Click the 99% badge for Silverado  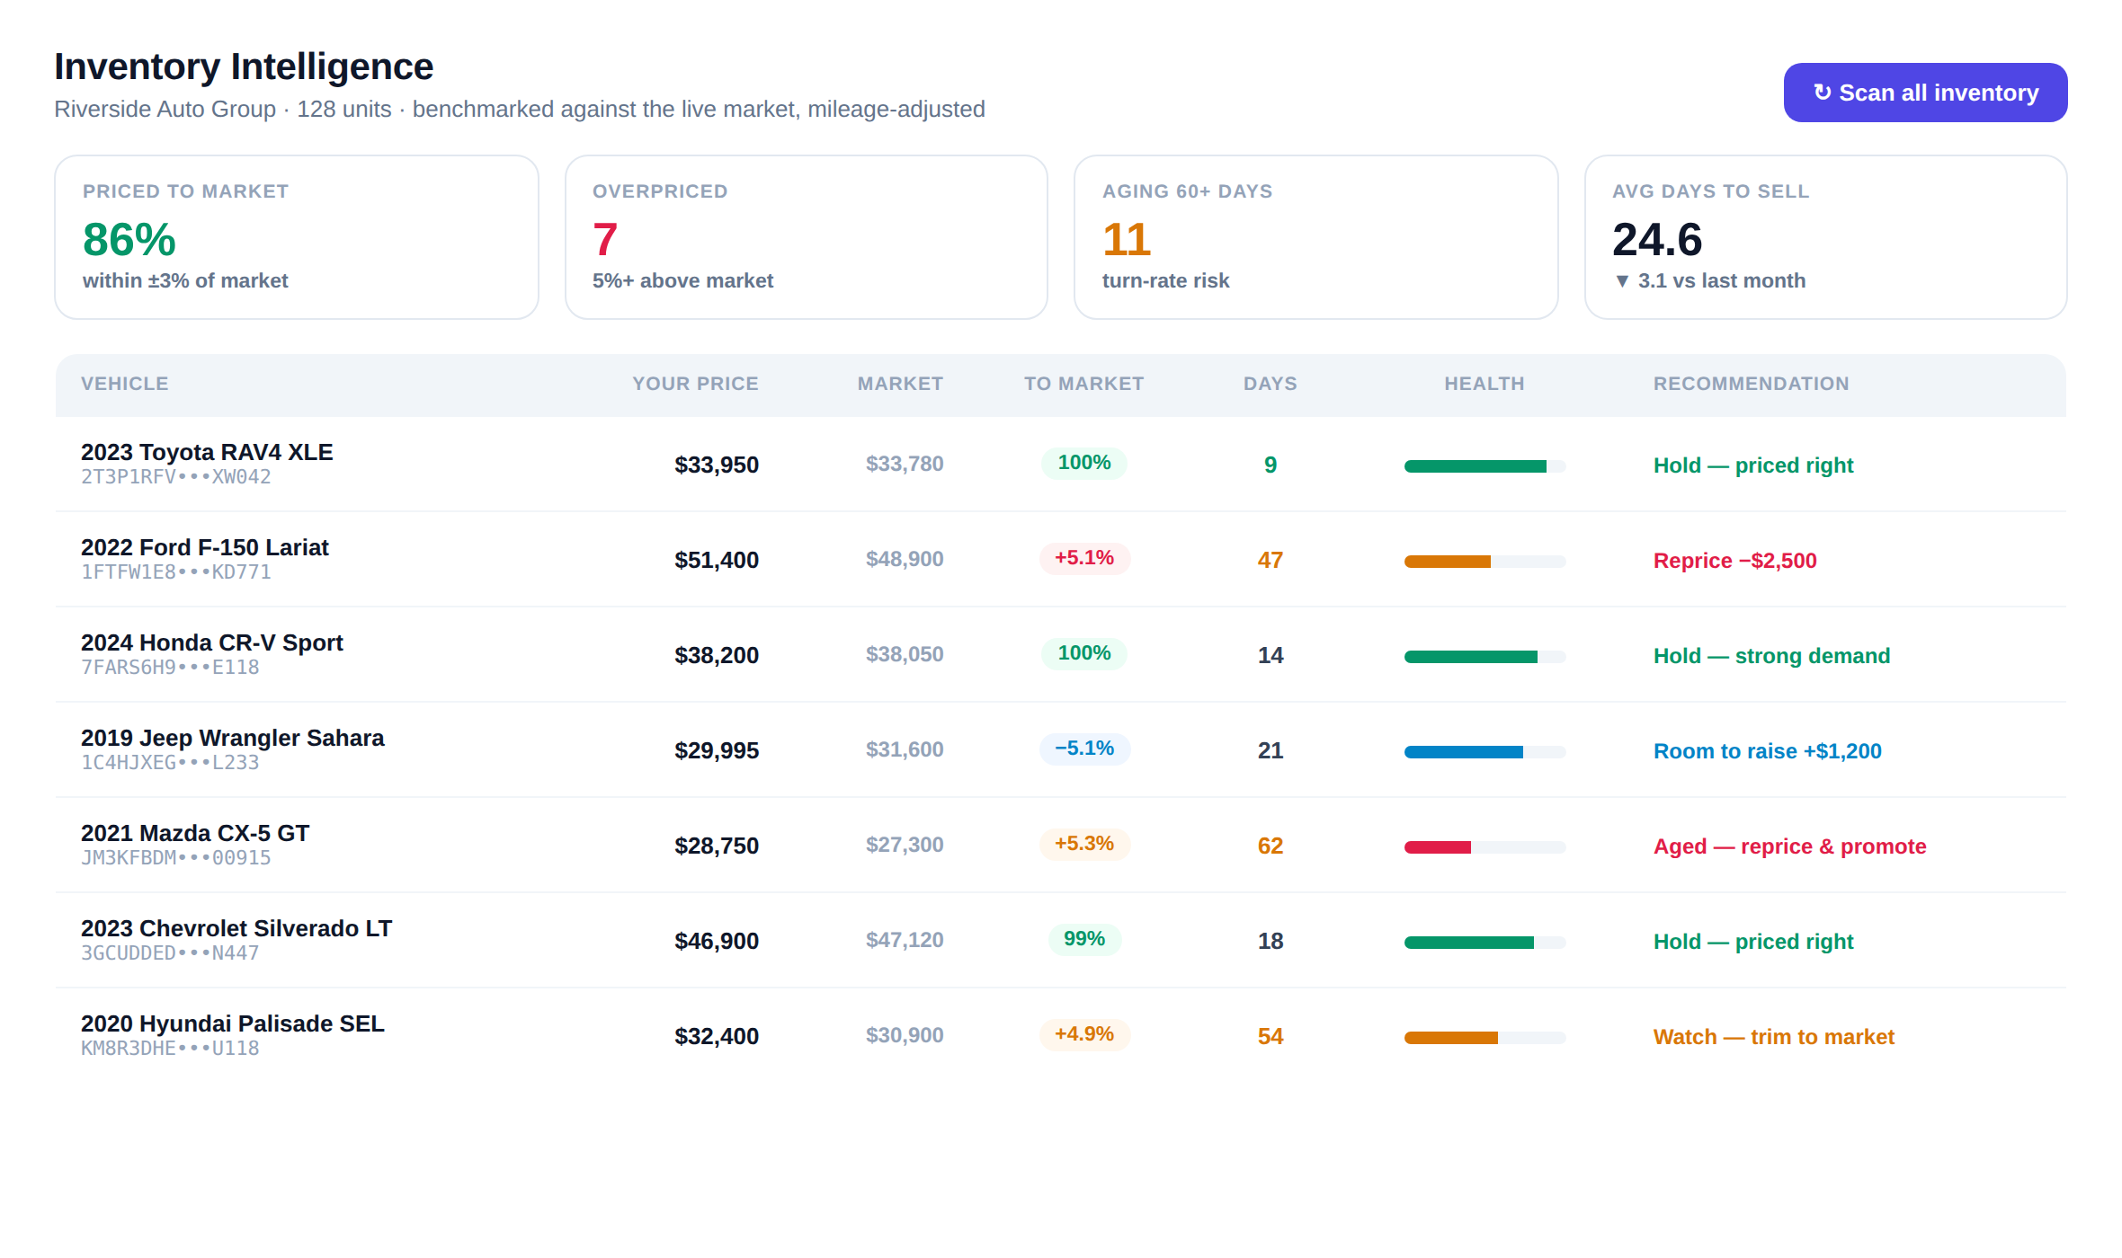click(x=1084, y=939)
